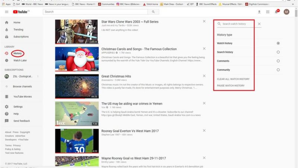The image size is (298, 168).
Task: Click the Great Christmas Hits thumbnail
Action: [x=77, y=86]
